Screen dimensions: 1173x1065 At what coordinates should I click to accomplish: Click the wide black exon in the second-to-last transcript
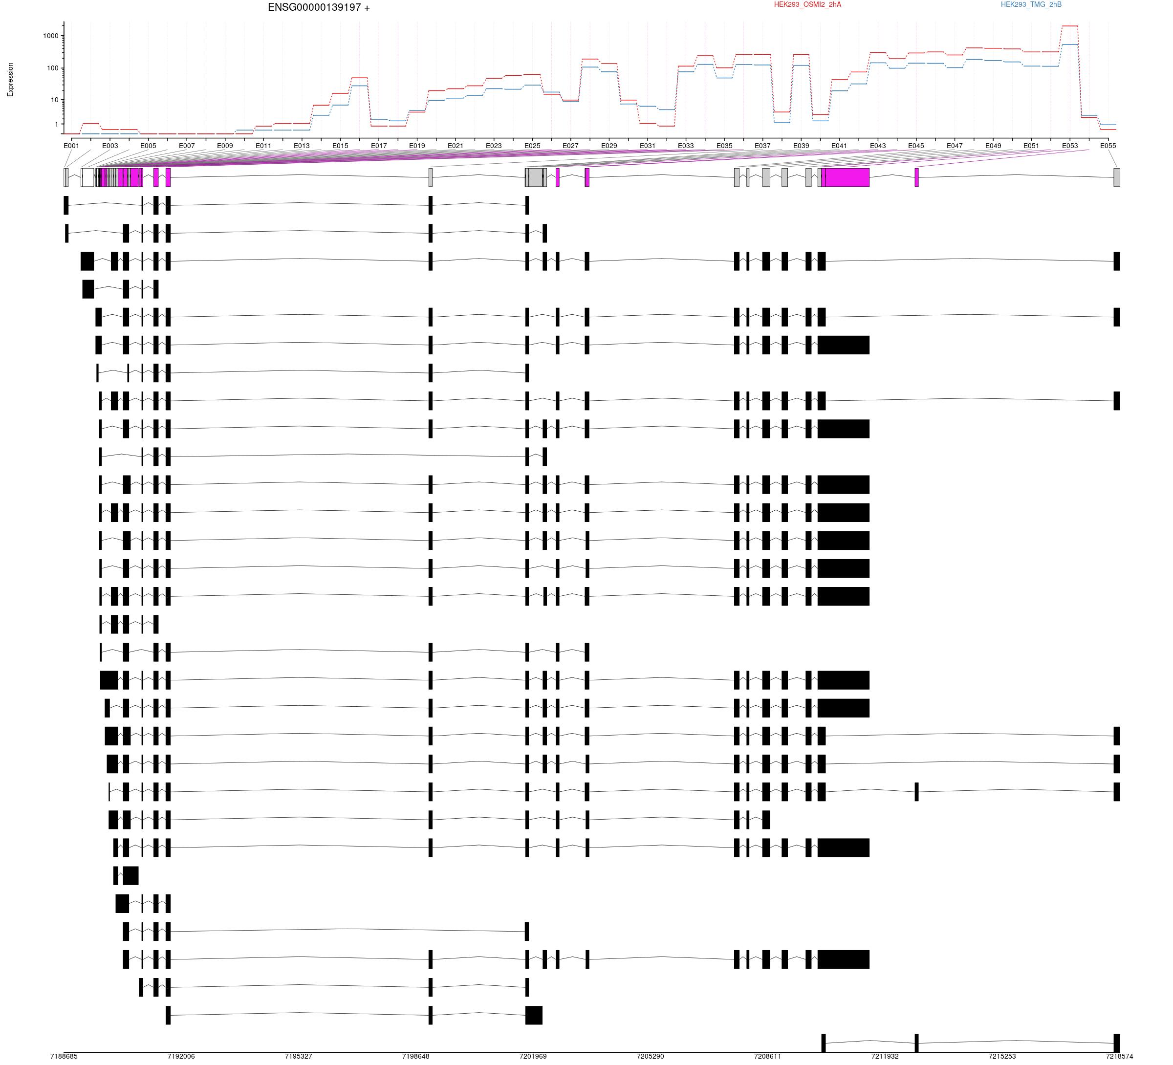534,1015
